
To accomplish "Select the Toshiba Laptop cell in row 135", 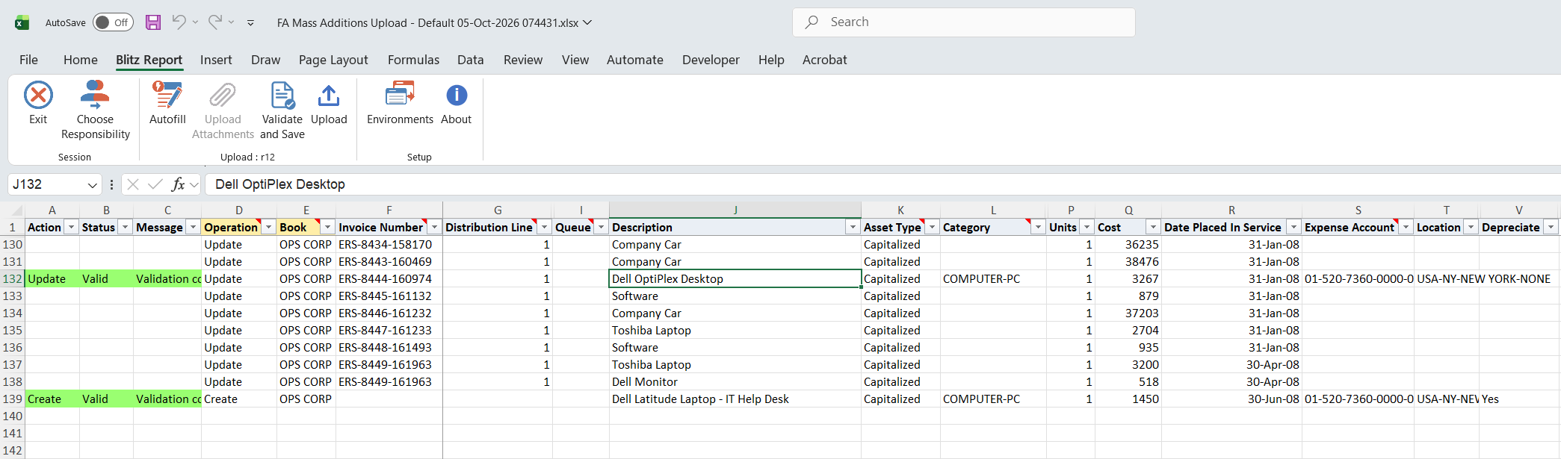I will [x=735, y=331].
